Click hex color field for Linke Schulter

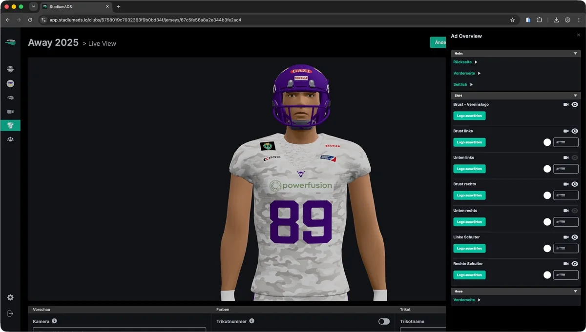click(x=566, y=248)
